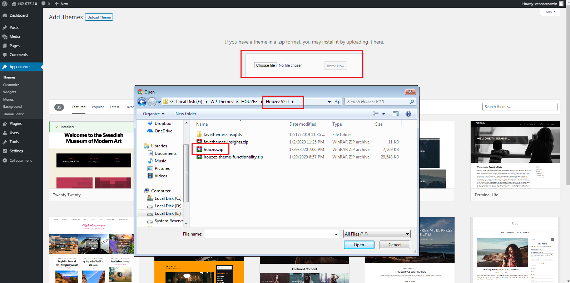Screen dimensions: 570x283
Task: Expand the Help dropdown tab
Action: coord(550,12)
